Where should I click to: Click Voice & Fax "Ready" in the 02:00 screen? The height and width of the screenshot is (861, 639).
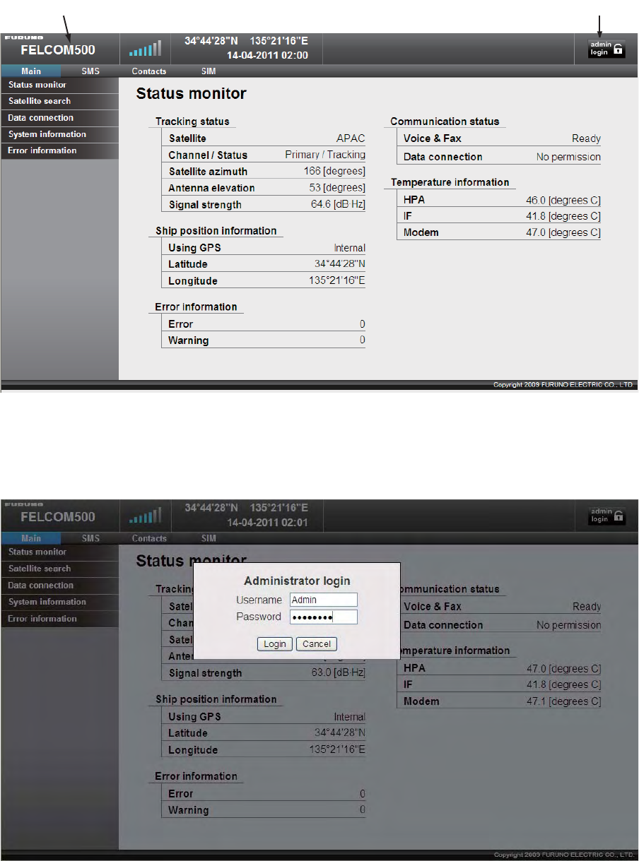pyautogui.click(x=587, y=139)
